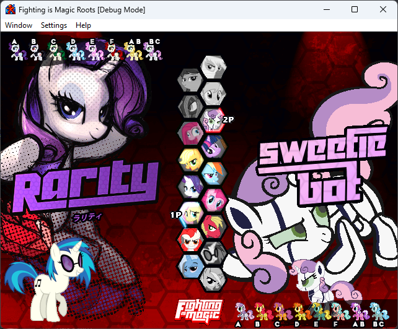The height and width of the screenshot is (329, 398).
Task: Click the Japanese ラリティ text
Action: (x=87, y=217)
